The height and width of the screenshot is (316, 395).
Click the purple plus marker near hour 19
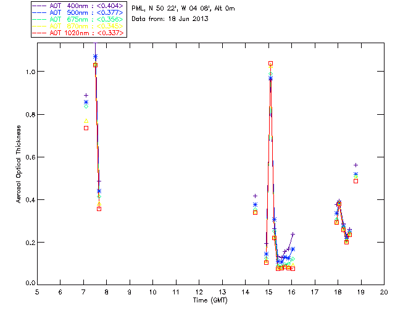coord(355,165)
